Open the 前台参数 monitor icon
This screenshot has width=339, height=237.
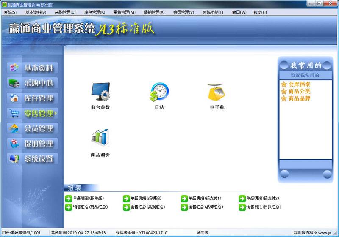pyautogui.click(x=100, y=92)
